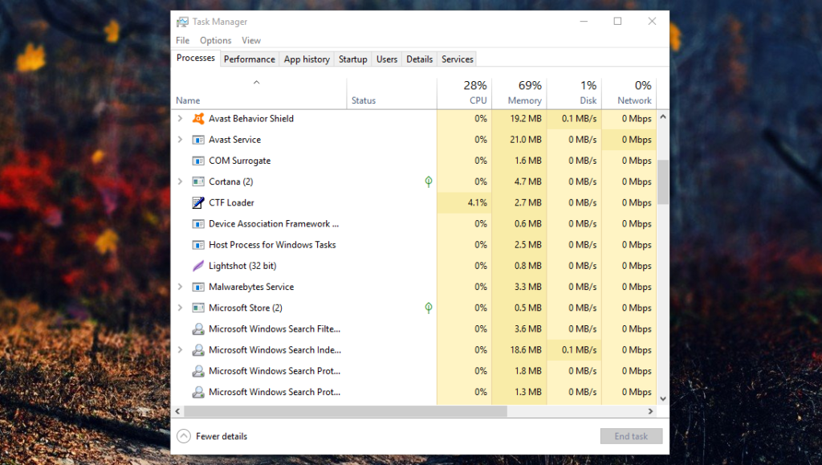Click the horizontal scrollbar right arrow
The height and width of the screenshot is (465, 822).
pos(650,411)
